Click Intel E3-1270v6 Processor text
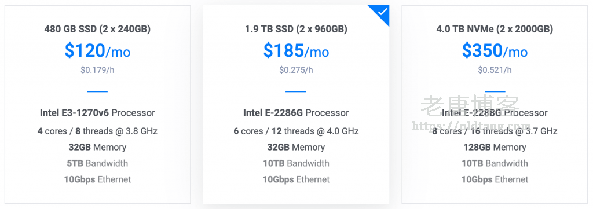The height and width of the screenshot is (209, 593). 97,113
